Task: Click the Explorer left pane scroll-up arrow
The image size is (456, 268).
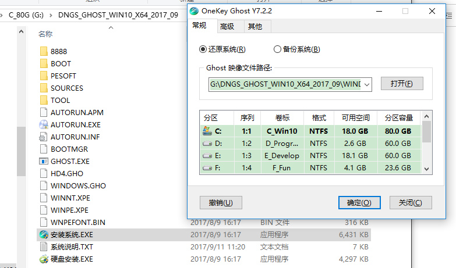Action: click(x=21, y=31)
